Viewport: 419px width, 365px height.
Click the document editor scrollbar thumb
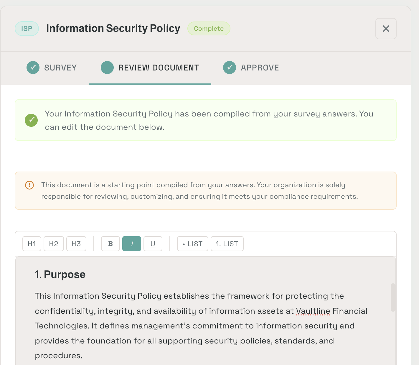click(x=393, y=297)
